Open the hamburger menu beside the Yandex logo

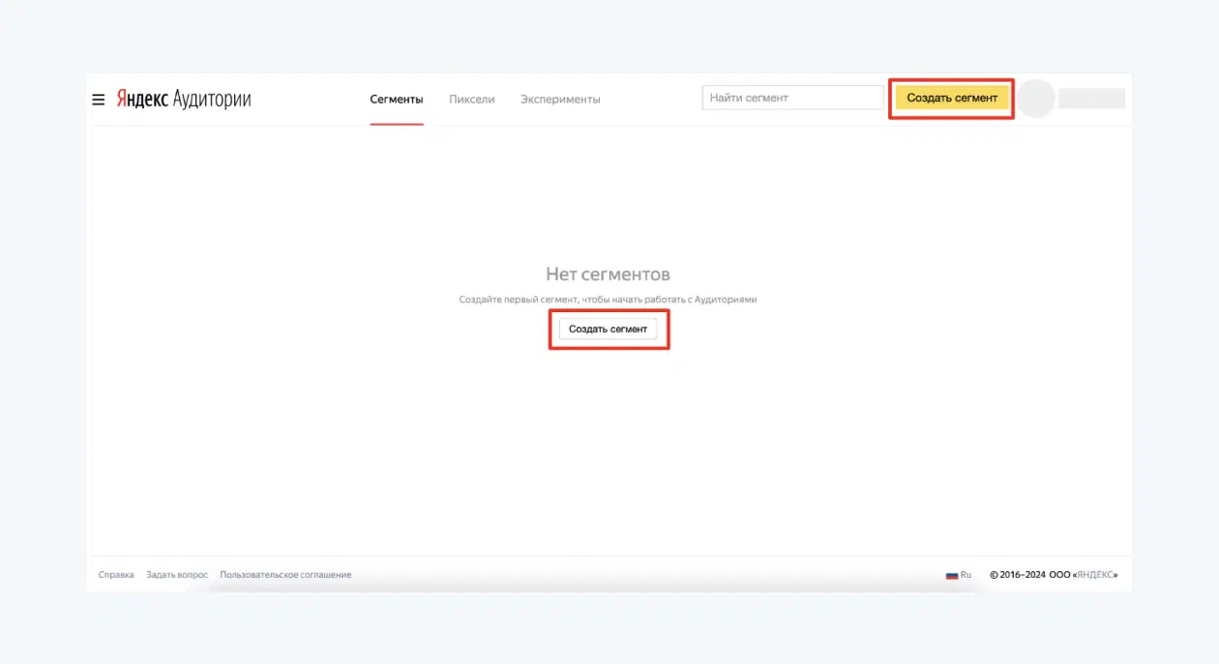pyautogui.click(x=98, y=100)
